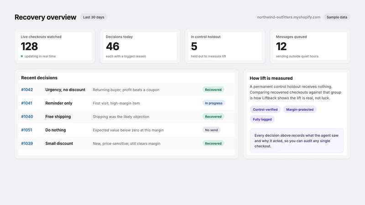Click 'Small discount' action label
The image size is (365, 205).
(59, 143)
